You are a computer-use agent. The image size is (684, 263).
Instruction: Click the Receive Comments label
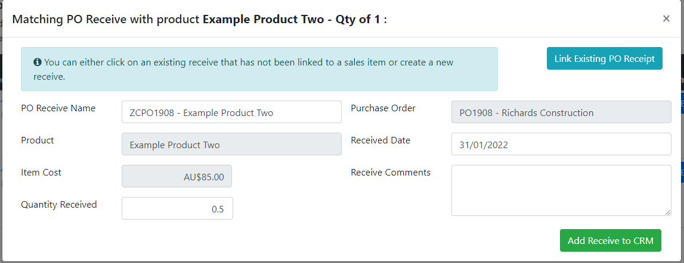[391, 173]
